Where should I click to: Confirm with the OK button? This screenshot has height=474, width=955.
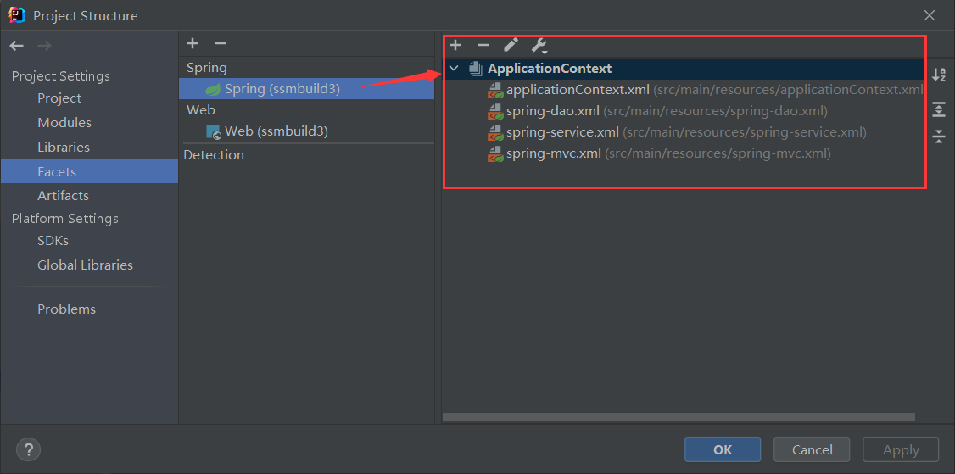pos(723,449)
